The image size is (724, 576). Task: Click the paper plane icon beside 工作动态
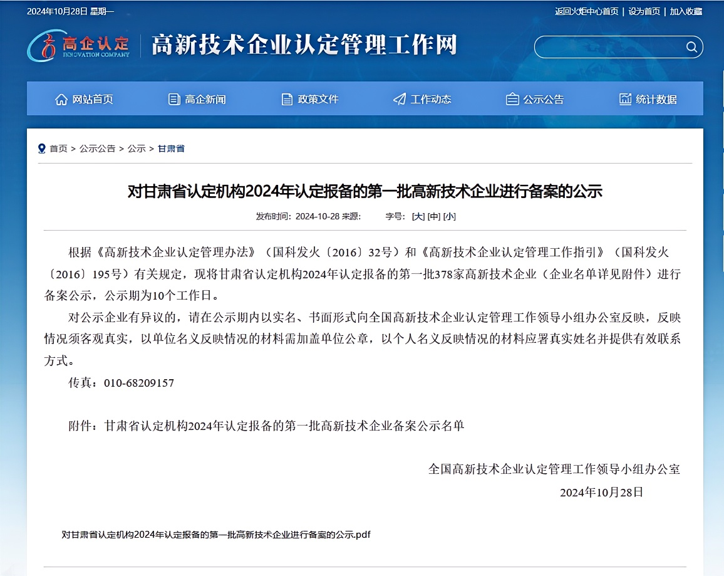400,99
